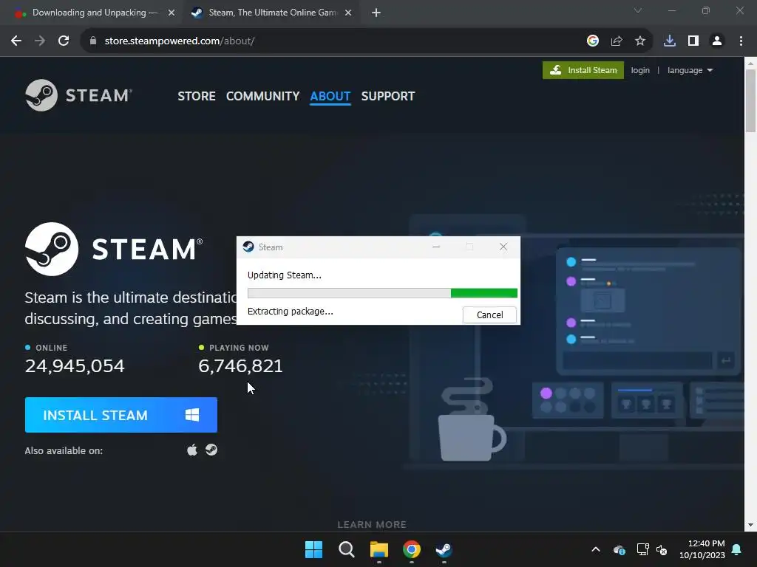Share this page via the share icon
Viewport: 757px width, 567px height.
(x=617, y=41)
